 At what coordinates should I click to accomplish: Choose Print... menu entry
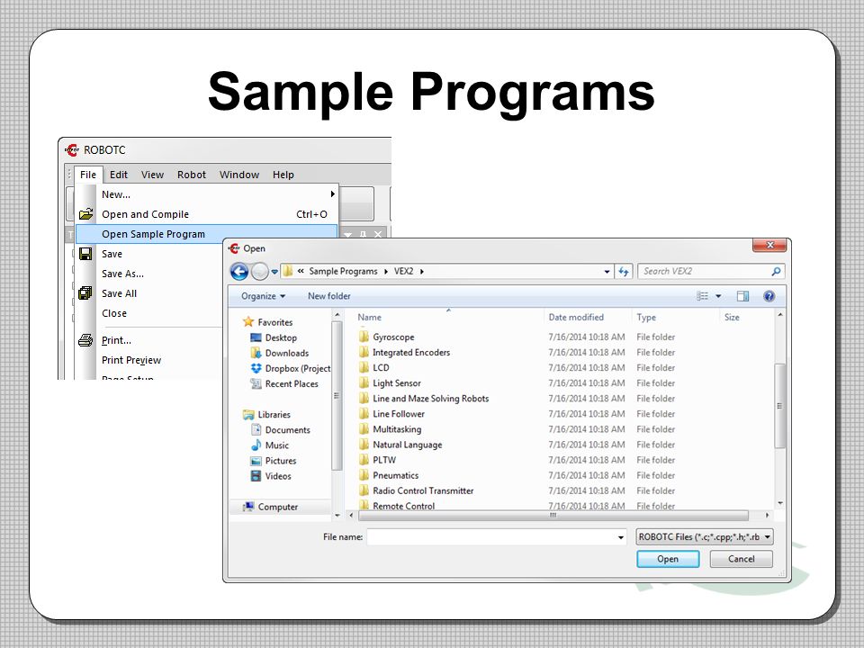click(116, 340)
